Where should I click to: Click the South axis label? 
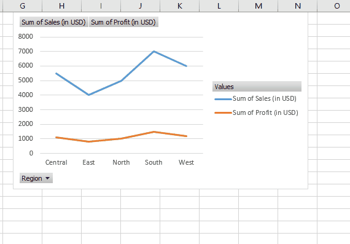(154, 162)
